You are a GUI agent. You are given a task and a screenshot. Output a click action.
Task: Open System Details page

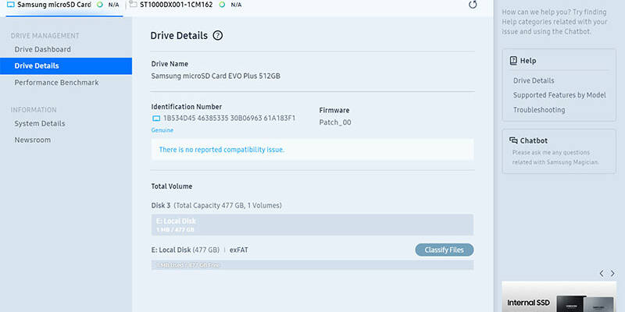point(40,123)
